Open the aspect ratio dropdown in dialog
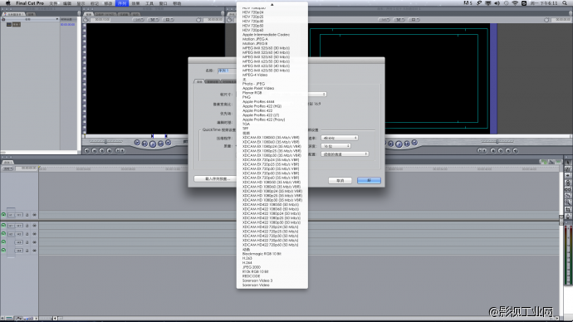 tap(317, 94)
